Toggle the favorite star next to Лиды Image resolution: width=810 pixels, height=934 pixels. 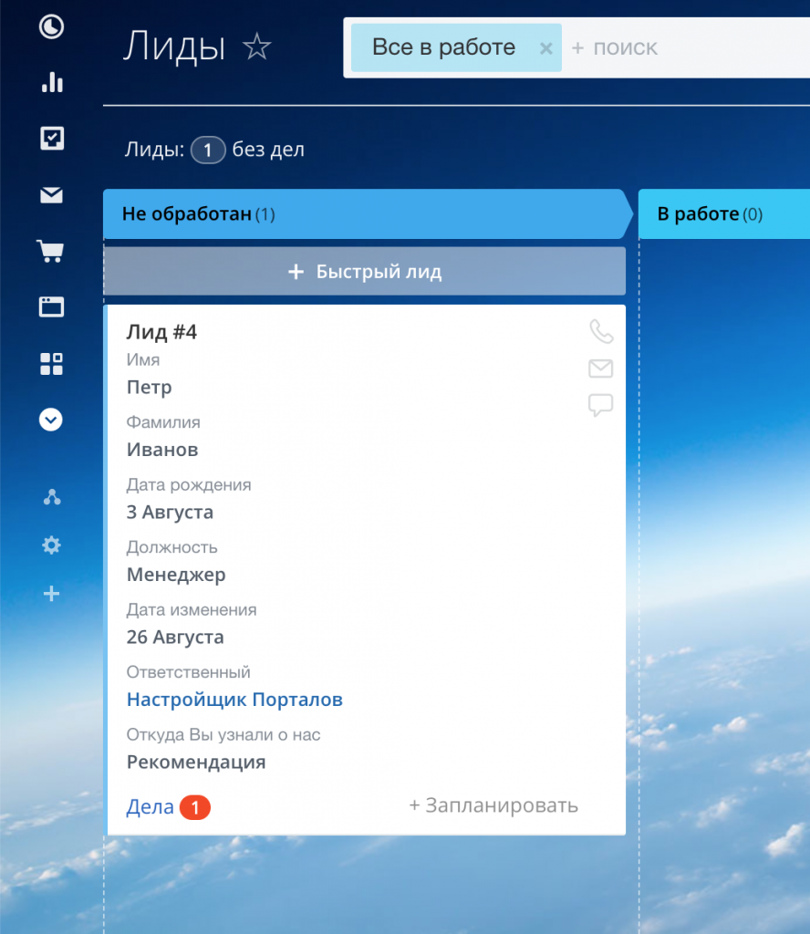tap(256, 47)
